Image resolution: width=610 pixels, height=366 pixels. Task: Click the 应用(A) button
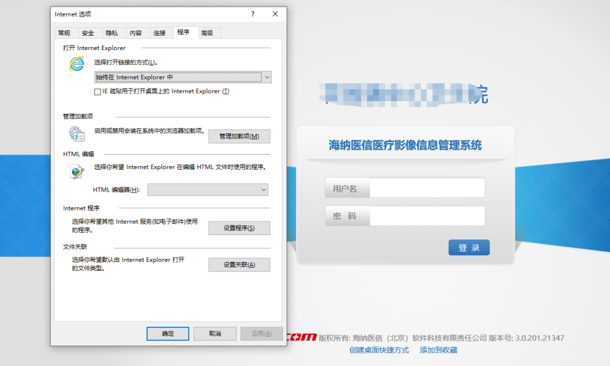262,334
